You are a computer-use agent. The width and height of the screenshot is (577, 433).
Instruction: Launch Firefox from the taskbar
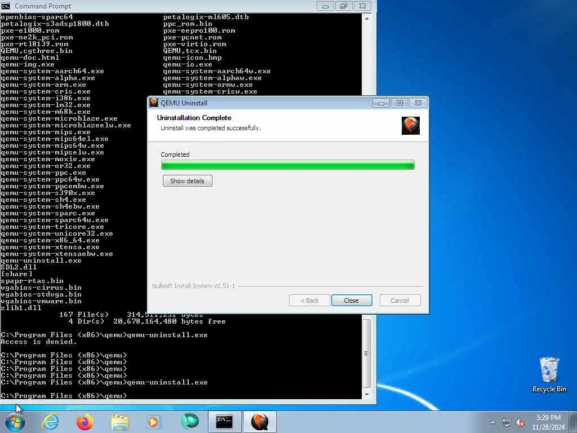[85, 422]
